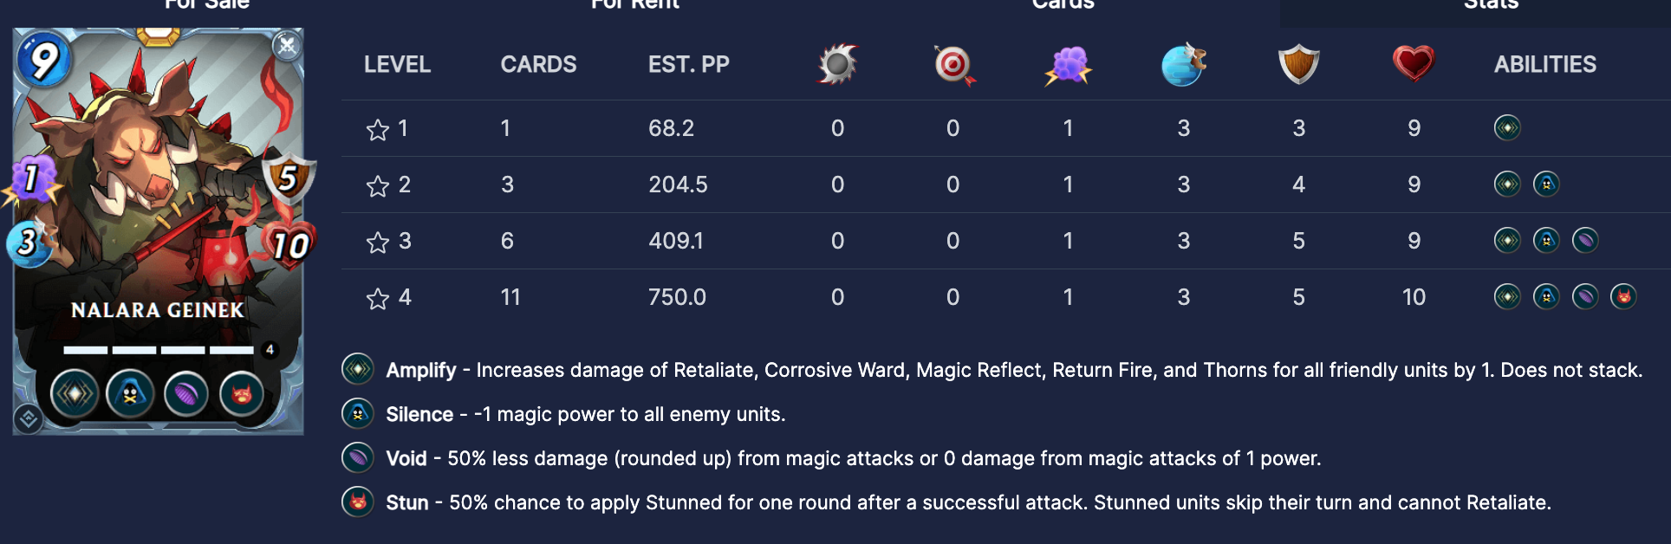Click the magic attack column icon
Image resolution: width=1671 pixels, height=544 pixels.
(x=1069, y=65)
